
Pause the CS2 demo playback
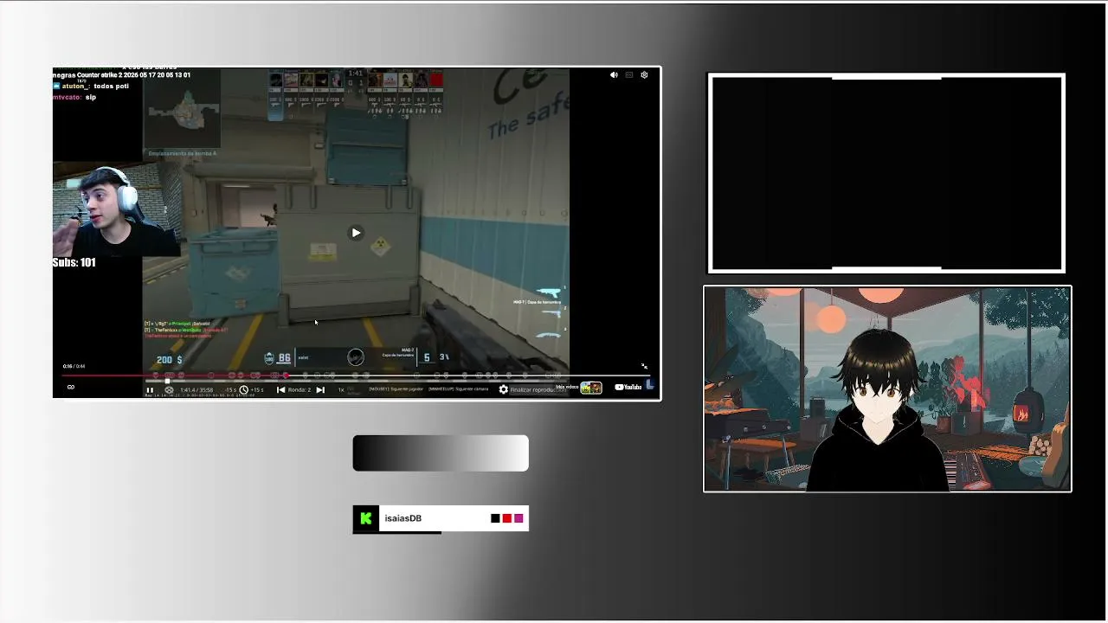pyautogui.click(x=150, y=390)
